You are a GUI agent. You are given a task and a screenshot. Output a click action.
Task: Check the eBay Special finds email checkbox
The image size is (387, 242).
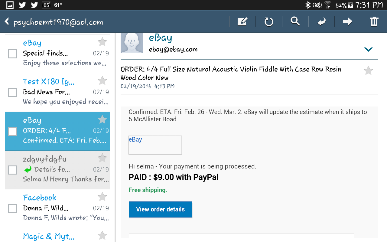12,54
